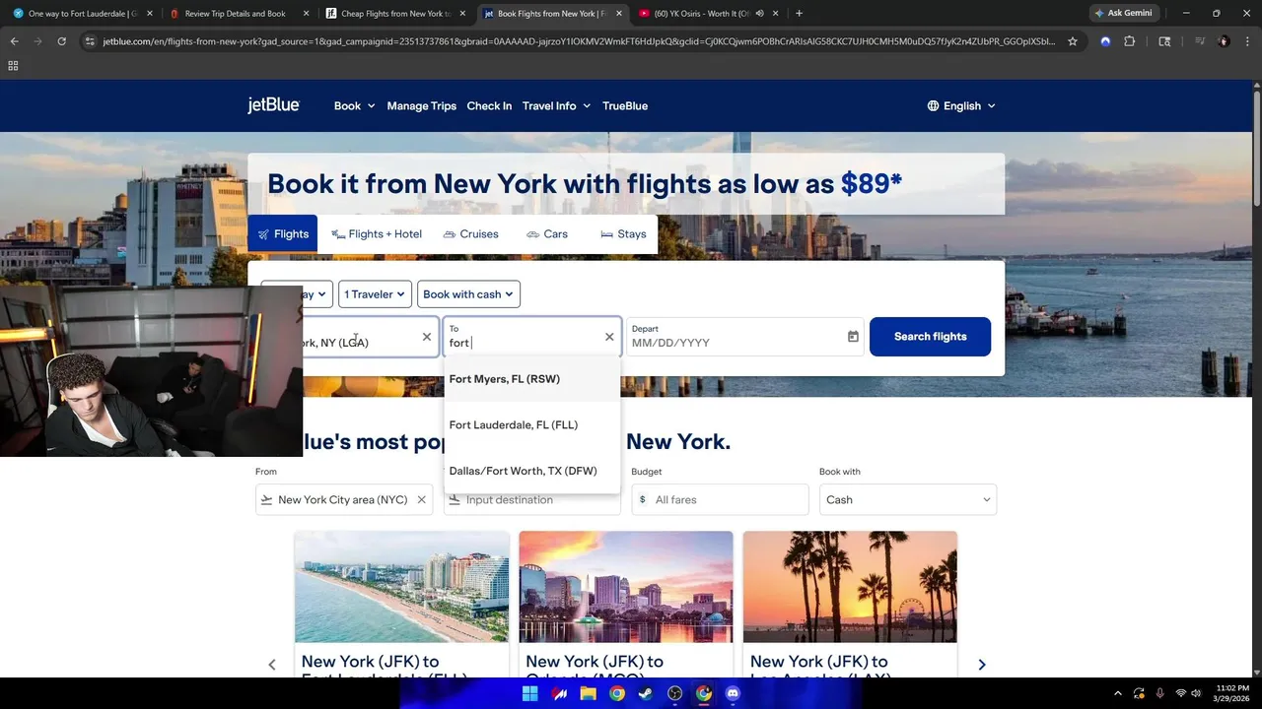The width and height of the screenshot is (1262, 709).
Task: Expand the Travel Info menu
Action: (x=556, y=105)
